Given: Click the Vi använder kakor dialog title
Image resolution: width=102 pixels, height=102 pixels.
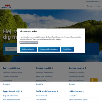Looking at the screenshot, I should coord(29,31).
